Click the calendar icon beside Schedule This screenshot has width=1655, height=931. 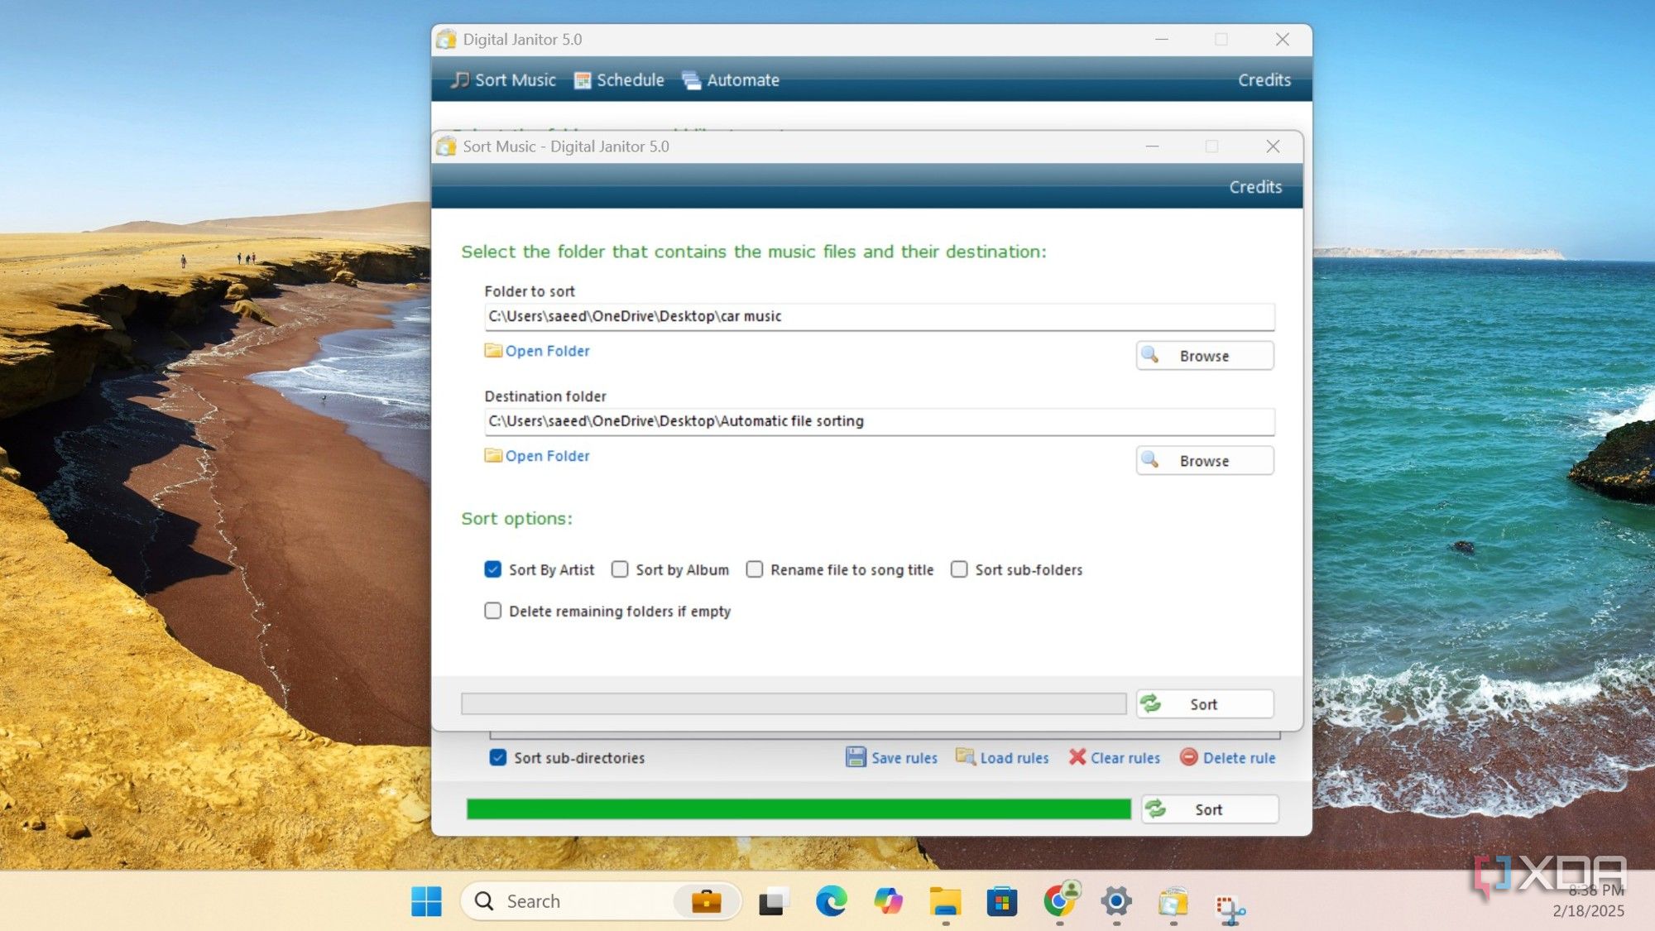(583, 80)
